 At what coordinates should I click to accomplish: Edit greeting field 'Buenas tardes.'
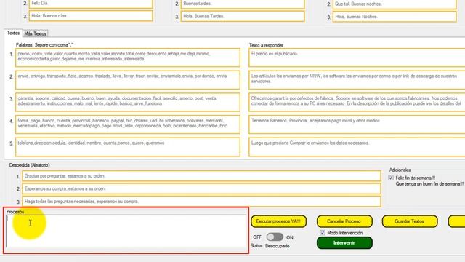click(243, 4)
